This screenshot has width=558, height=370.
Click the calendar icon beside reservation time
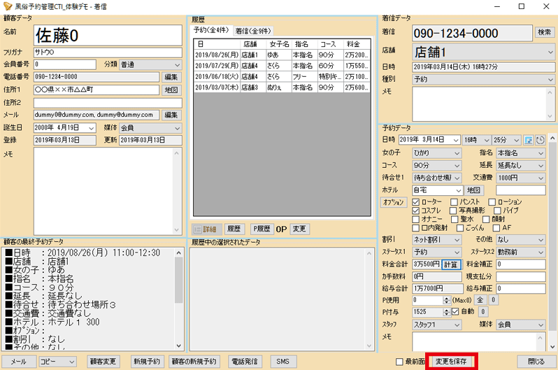point(529,140)
